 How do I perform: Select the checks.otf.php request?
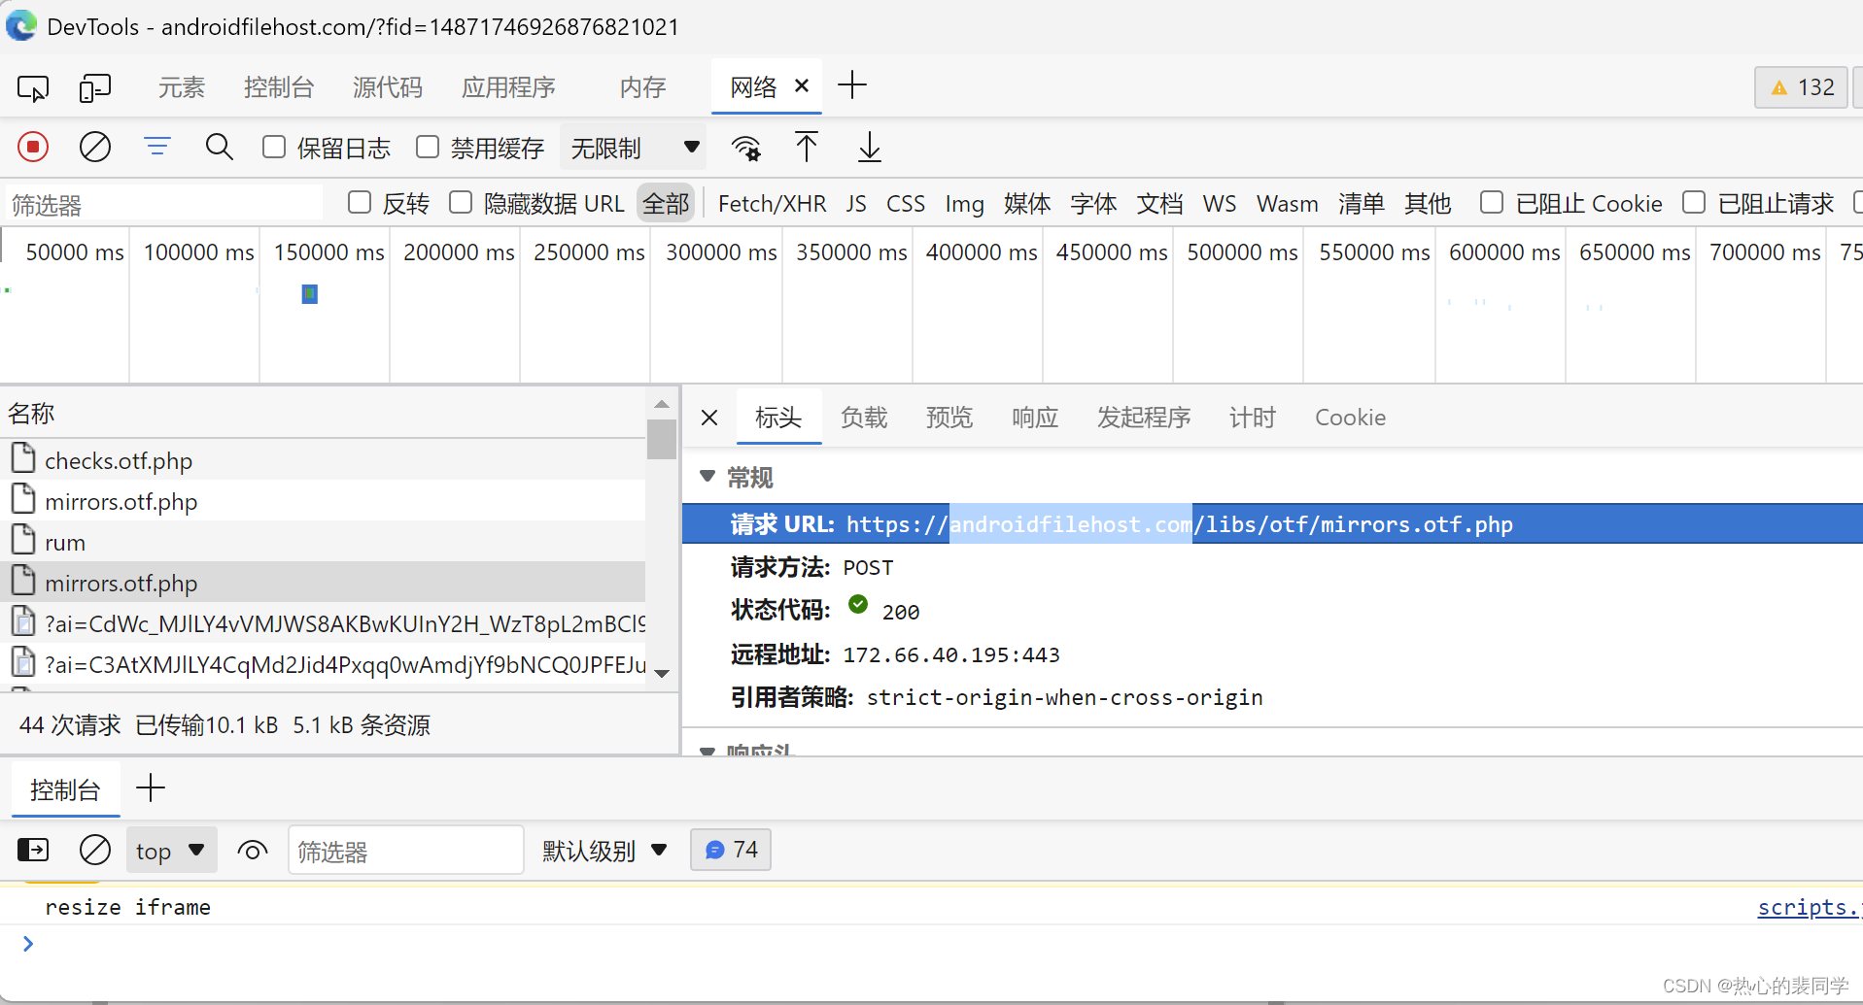(323, 460)
